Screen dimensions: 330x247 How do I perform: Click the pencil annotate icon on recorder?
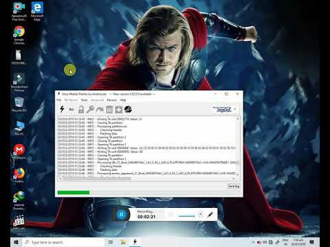tap(210, 215)
